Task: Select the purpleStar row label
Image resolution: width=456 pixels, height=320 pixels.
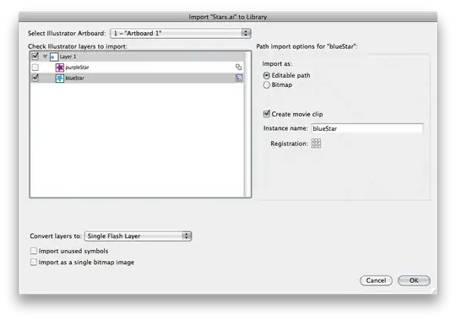Action: (x=77, y=68)
